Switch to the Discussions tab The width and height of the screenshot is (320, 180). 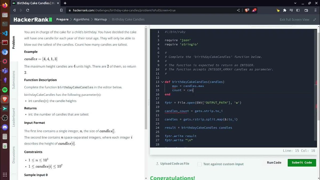[14, 155]
